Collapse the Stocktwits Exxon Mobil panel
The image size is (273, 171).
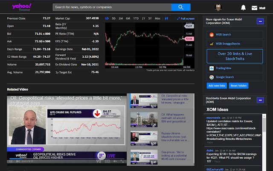tap(260, 100)
